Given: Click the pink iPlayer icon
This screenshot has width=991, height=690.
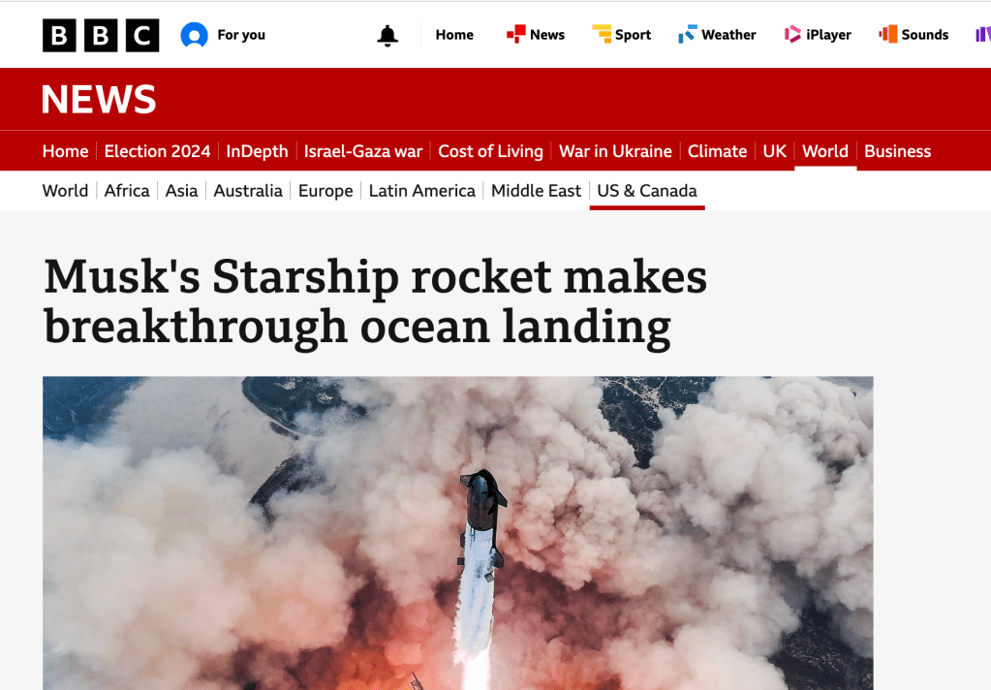Looking at the screenshot, I should tap(792, 34).
